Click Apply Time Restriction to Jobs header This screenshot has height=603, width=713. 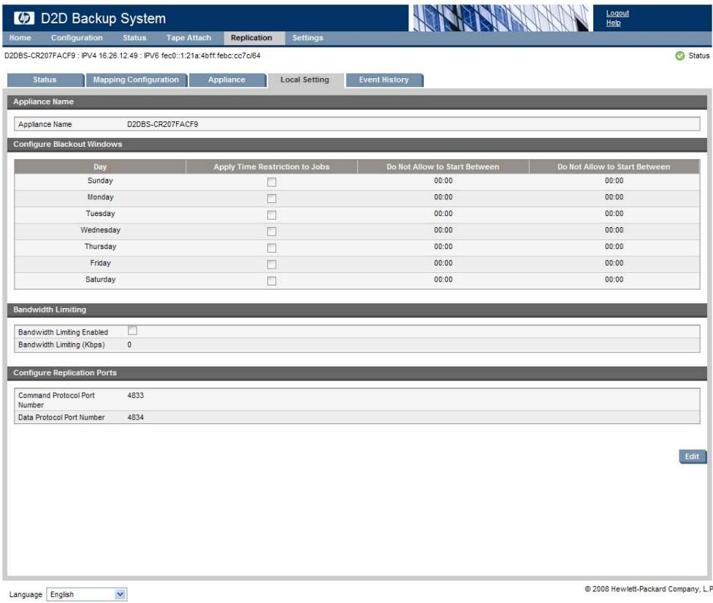(x=272, y=166)
